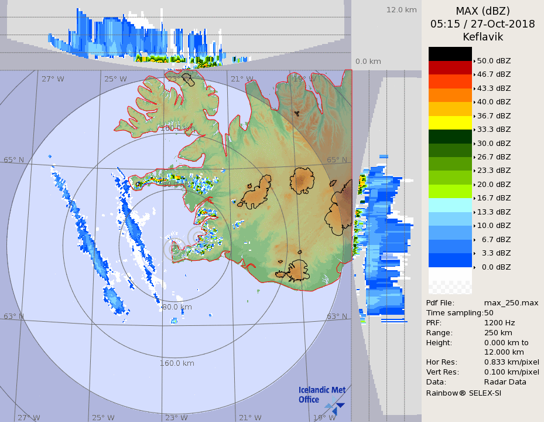This screenshot has height=422, width=544.
Task: Click the max_250.max Pdf File value
Action: pyautogui.click(x=511, y=302)
